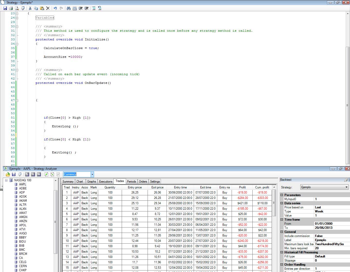Click the editor toolbar icon after print preview
The image size is (350, 272).
(23, 8)
